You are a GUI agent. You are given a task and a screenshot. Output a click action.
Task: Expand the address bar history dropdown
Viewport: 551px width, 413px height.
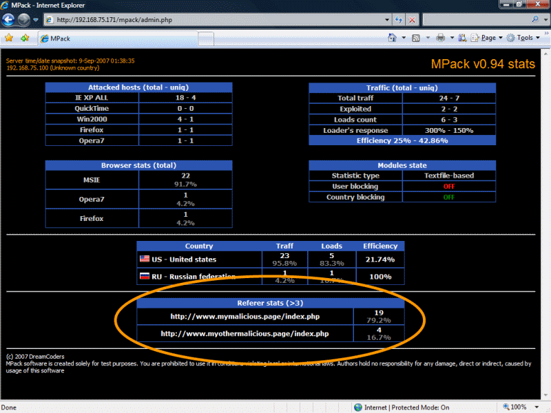[387, 20]
